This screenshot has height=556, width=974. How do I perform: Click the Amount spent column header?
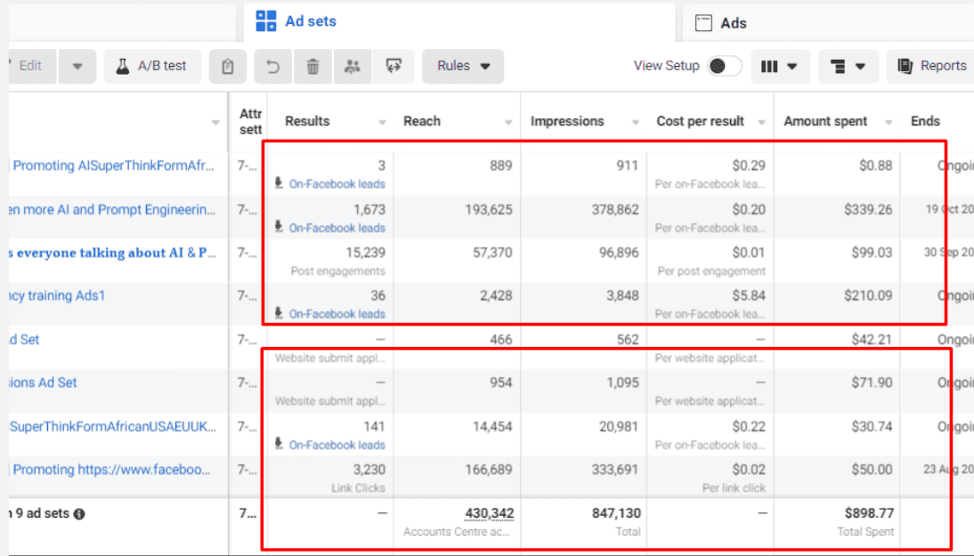[x=825, y=121]
